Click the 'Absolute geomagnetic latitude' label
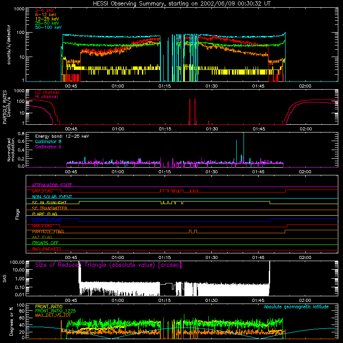Screen dimensions: 343x343 296,307
